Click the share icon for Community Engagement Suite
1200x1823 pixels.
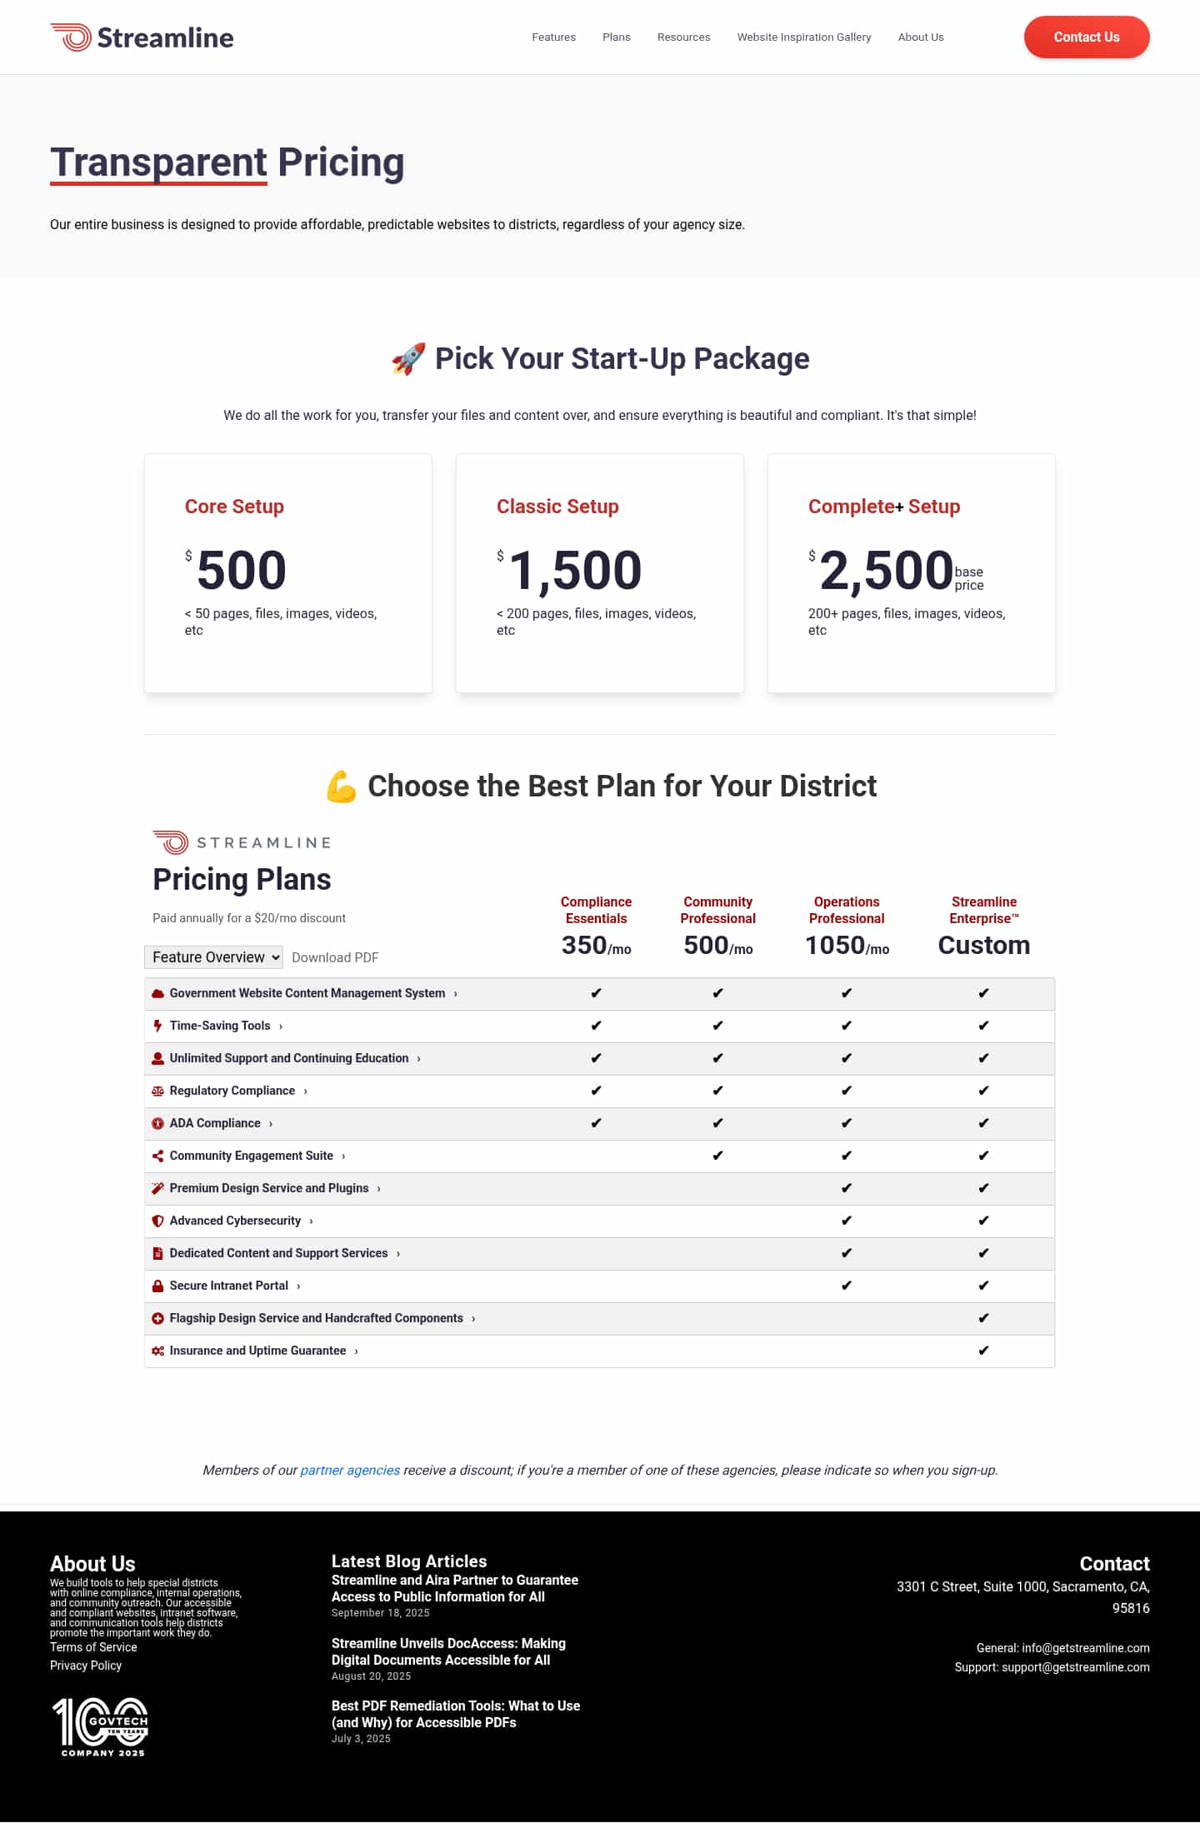click(x=157, y=1156)
